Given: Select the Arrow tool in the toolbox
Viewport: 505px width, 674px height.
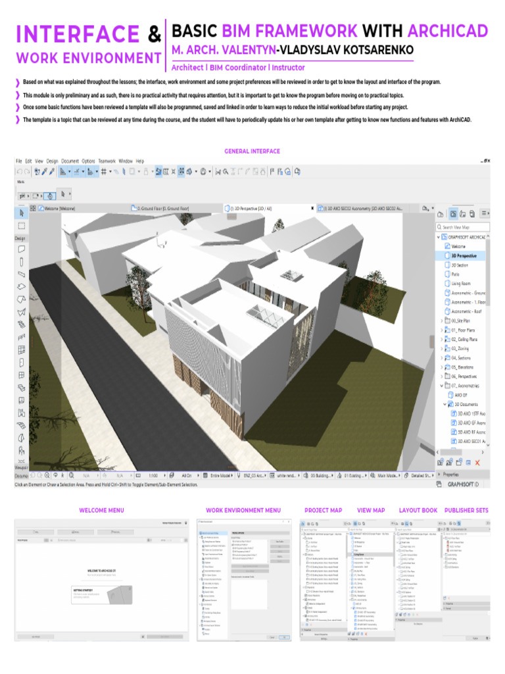Looking at the screenshot, I should coord(22,213).
